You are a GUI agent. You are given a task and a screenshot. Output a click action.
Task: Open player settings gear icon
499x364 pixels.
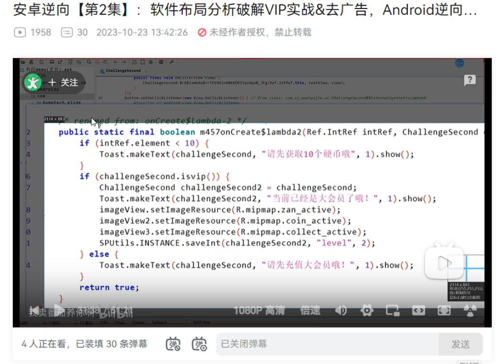coord(366,310)
